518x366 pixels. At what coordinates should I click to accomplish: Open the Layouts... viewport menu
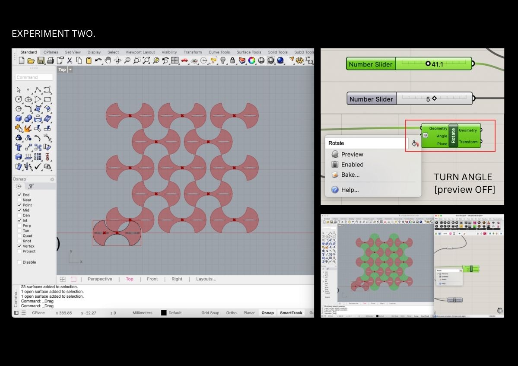[x=206, y=279]
